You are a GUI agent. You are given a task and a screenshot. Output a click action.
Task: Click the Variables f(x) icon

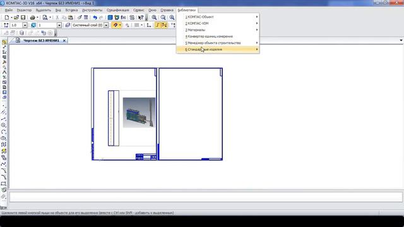tap(124, 18)
